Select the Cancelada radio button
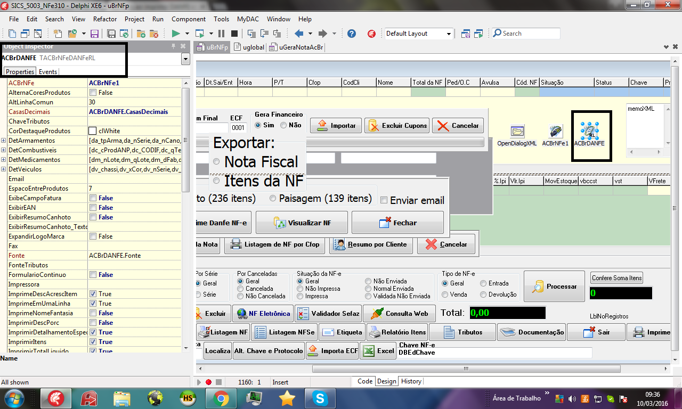Image resolution: width=682 pixels, height=409 pixels. click(240, 289)
